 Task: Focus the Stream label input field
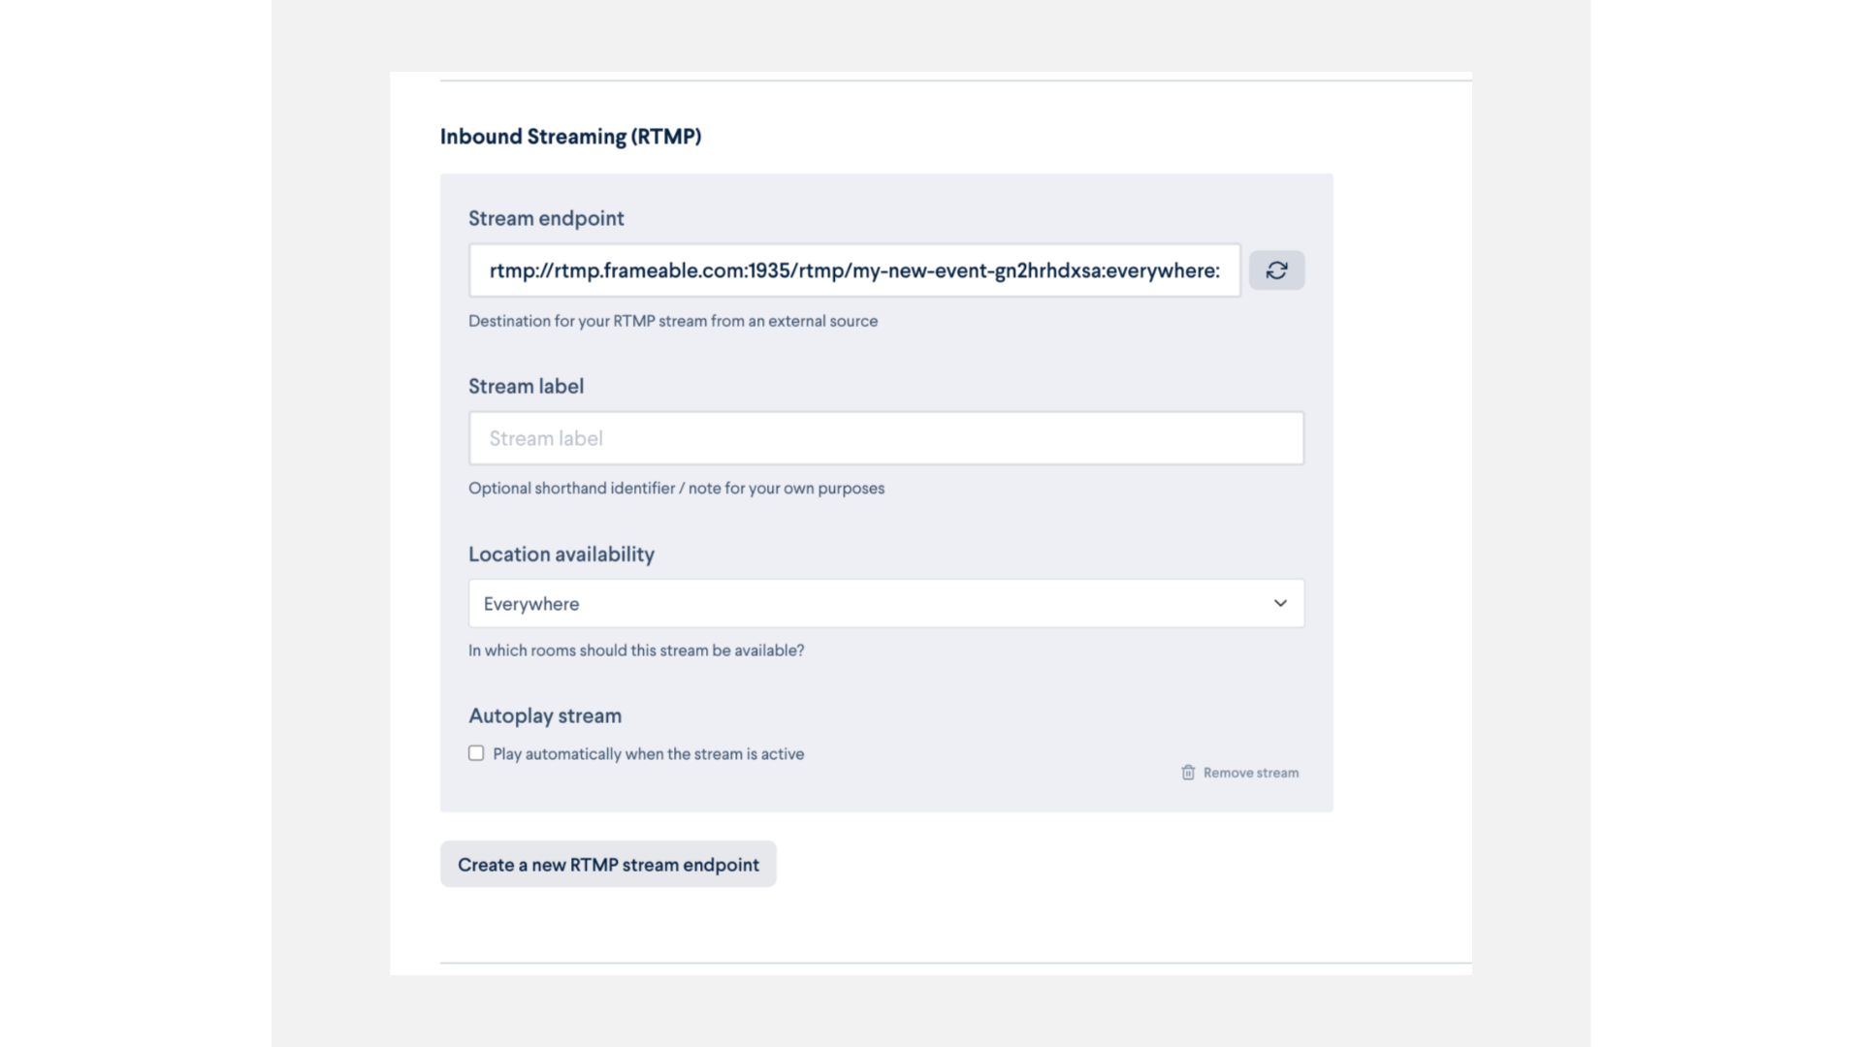[886, 438]
